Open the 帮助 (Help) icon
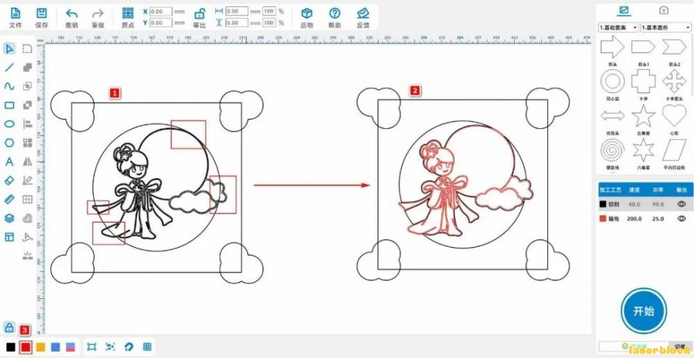 tap(335, 13)
